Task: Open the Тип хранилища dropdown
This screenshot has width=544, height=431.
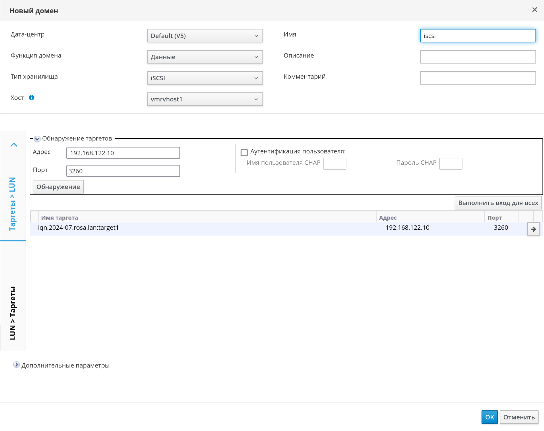Action: click(x=205, y=78)
